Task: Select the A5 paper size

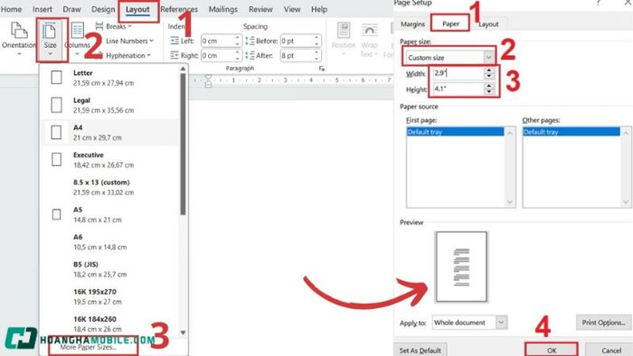Action: coord(109,214)
